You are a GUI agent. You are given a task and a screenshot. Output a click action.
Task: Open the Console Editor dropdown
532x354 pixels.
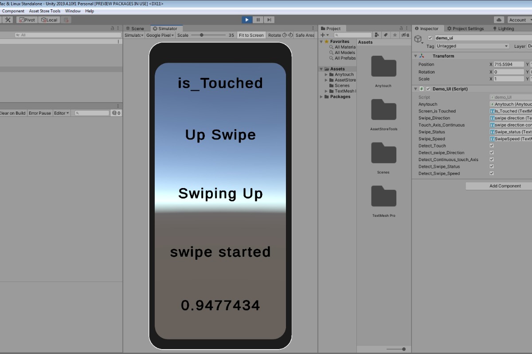62,113
